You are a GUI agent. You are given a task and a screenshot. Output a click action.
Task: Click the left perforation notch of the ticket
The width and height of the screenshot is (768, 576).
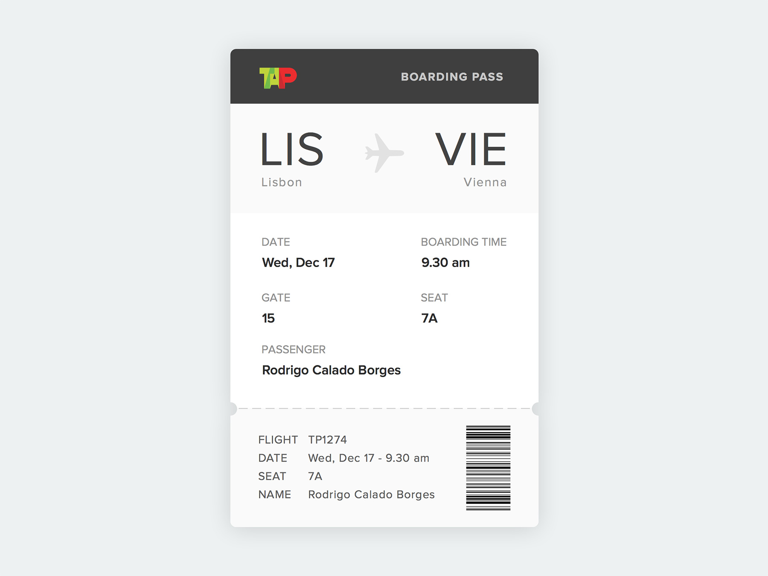(x=232, y=409)
